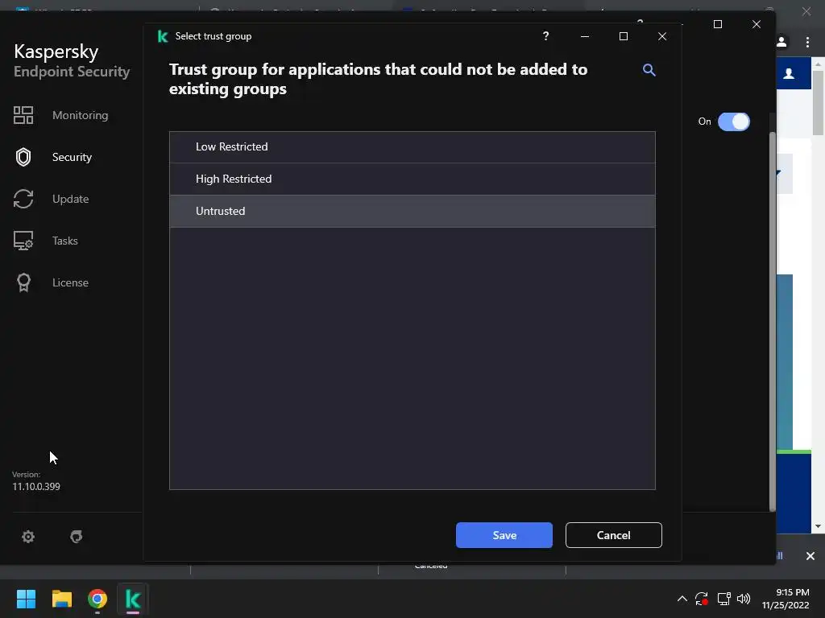Minimize the Select trust group dialog
Screen dimensions: 825x618
coord(585,35)
